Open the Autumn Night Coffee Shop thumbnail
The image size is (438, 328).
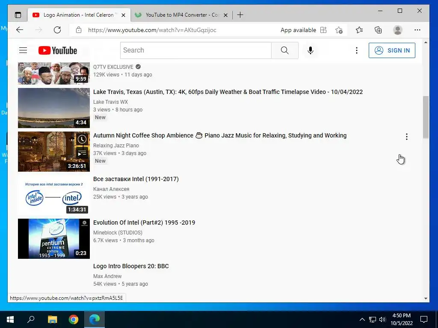54,152
